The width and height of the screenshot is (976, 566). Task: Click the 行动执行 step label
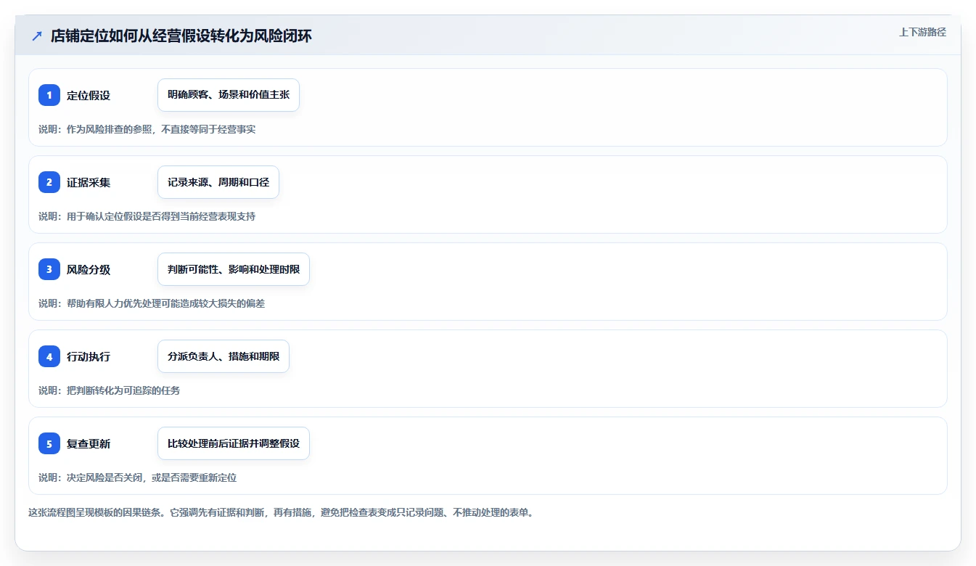pyautogui.click(x=89, y=356)
